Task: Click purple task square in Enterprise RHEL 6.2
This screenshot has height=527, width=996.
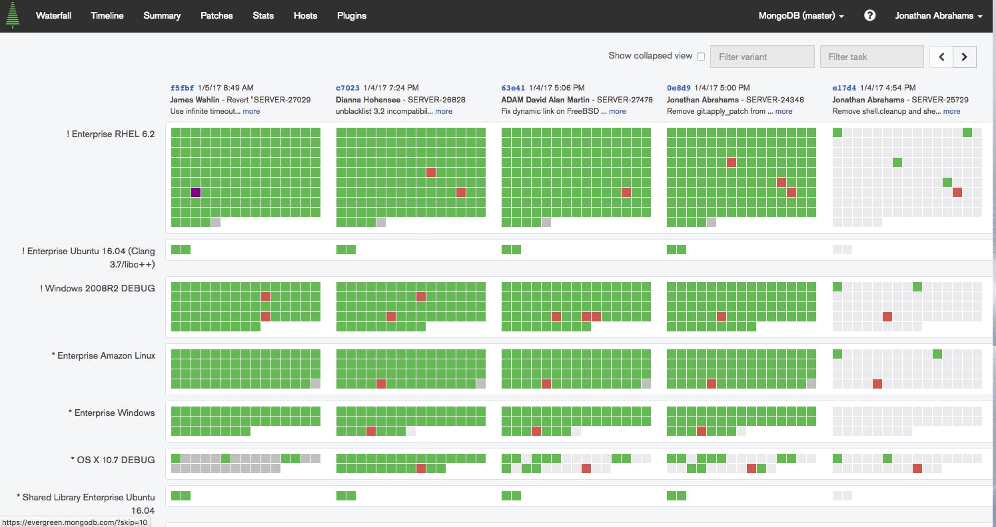Action: [x=196, y=192]
